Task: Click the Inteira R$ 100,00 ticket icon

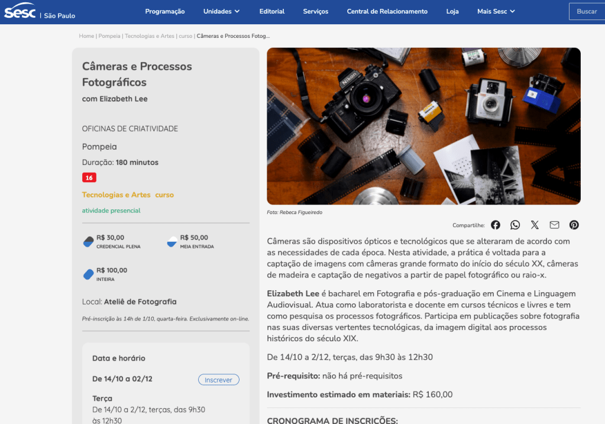Action: coord(89,274)
